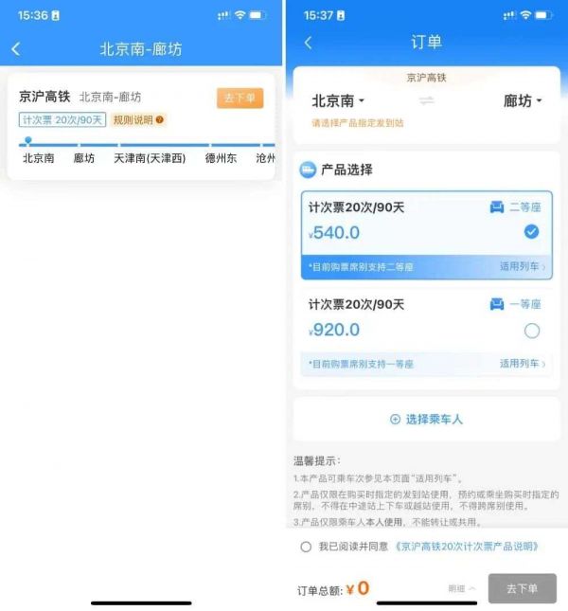Tap the 产品选择 train icon
568x611 pixels.
pyautogui.click(x=308, y=170)
